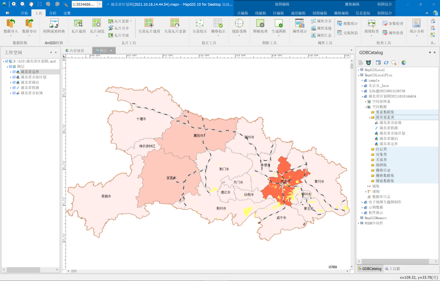Open the 瓦片更新 dropdown arrow
The image size is (440, 281).
tap(131, 21)
